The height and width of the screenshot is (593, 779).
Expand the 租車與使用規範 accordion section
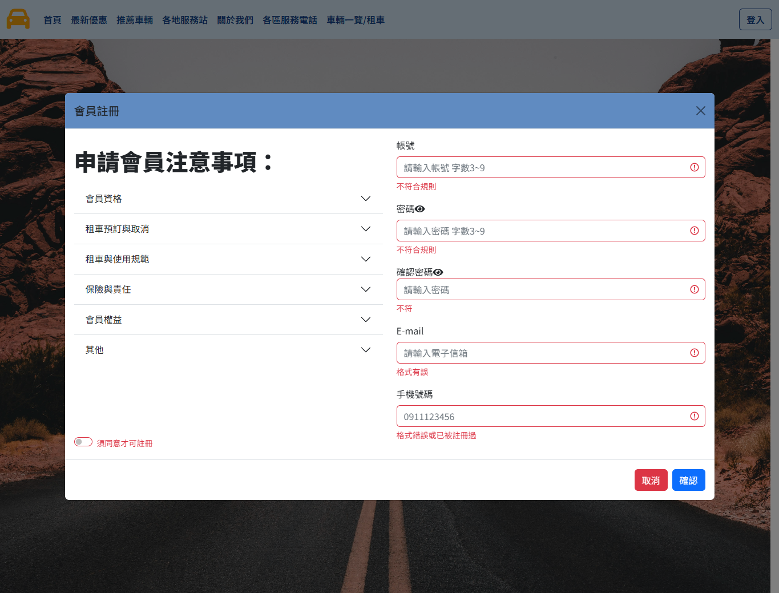coord(228,259)
